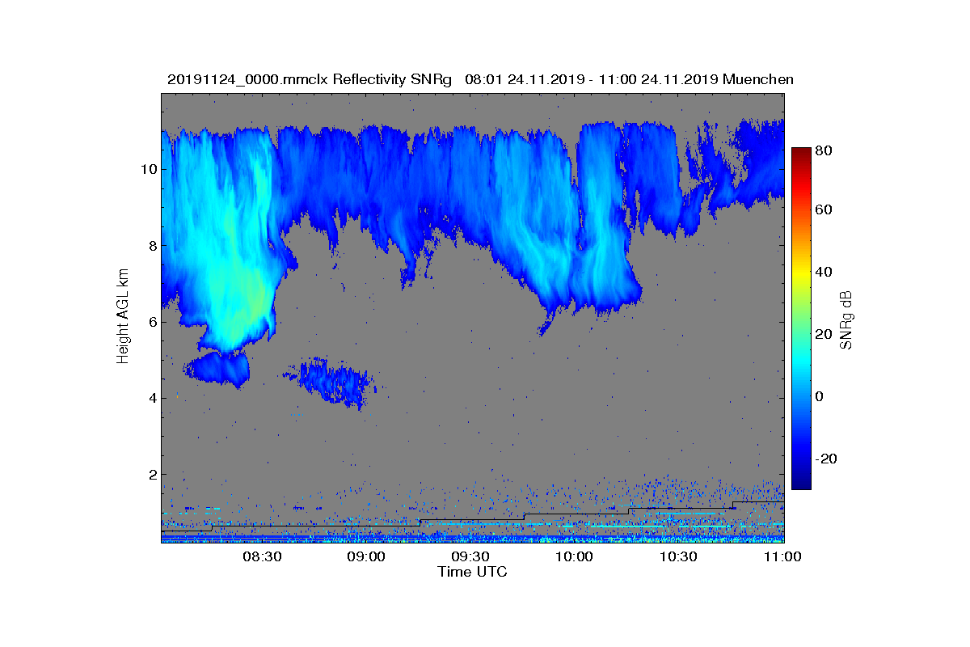Click the colorbar tick value '20'

click(824, 334)
